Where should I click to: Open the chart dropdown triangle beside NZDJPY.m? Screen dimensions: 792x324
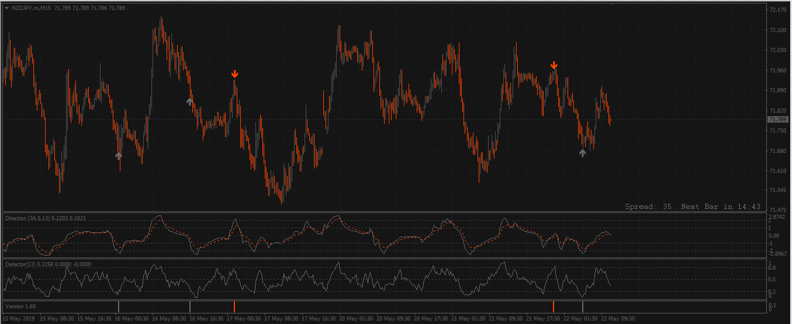(x=6, y=8)
